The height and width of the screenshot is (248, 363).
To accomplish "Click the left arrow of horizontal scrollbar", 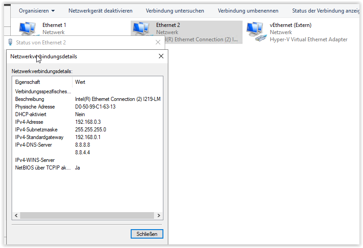I will (16, 216).
